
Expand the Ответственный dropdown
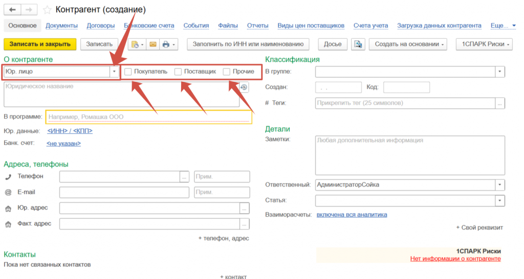(x=500, y=184)
